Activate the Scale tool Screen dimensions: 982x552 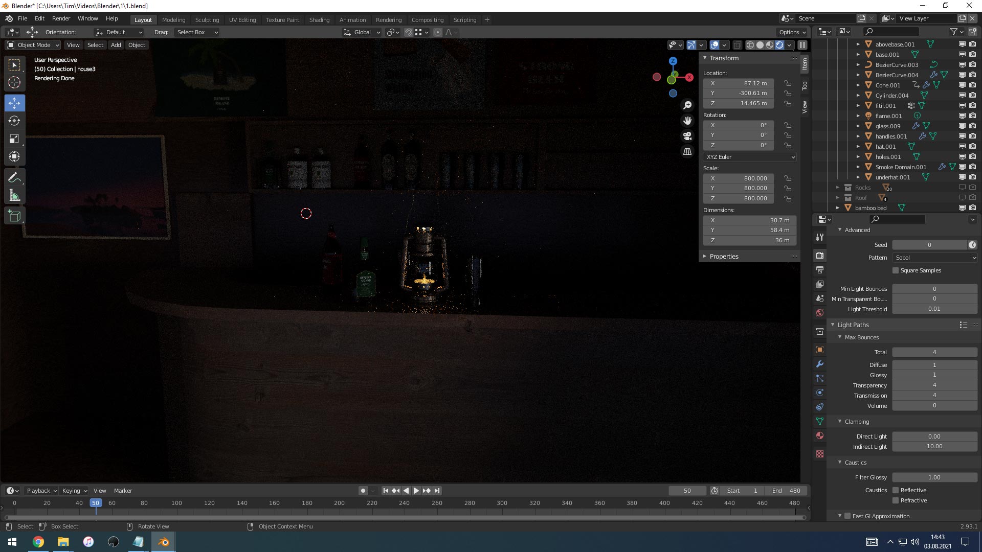coord(14,139)
